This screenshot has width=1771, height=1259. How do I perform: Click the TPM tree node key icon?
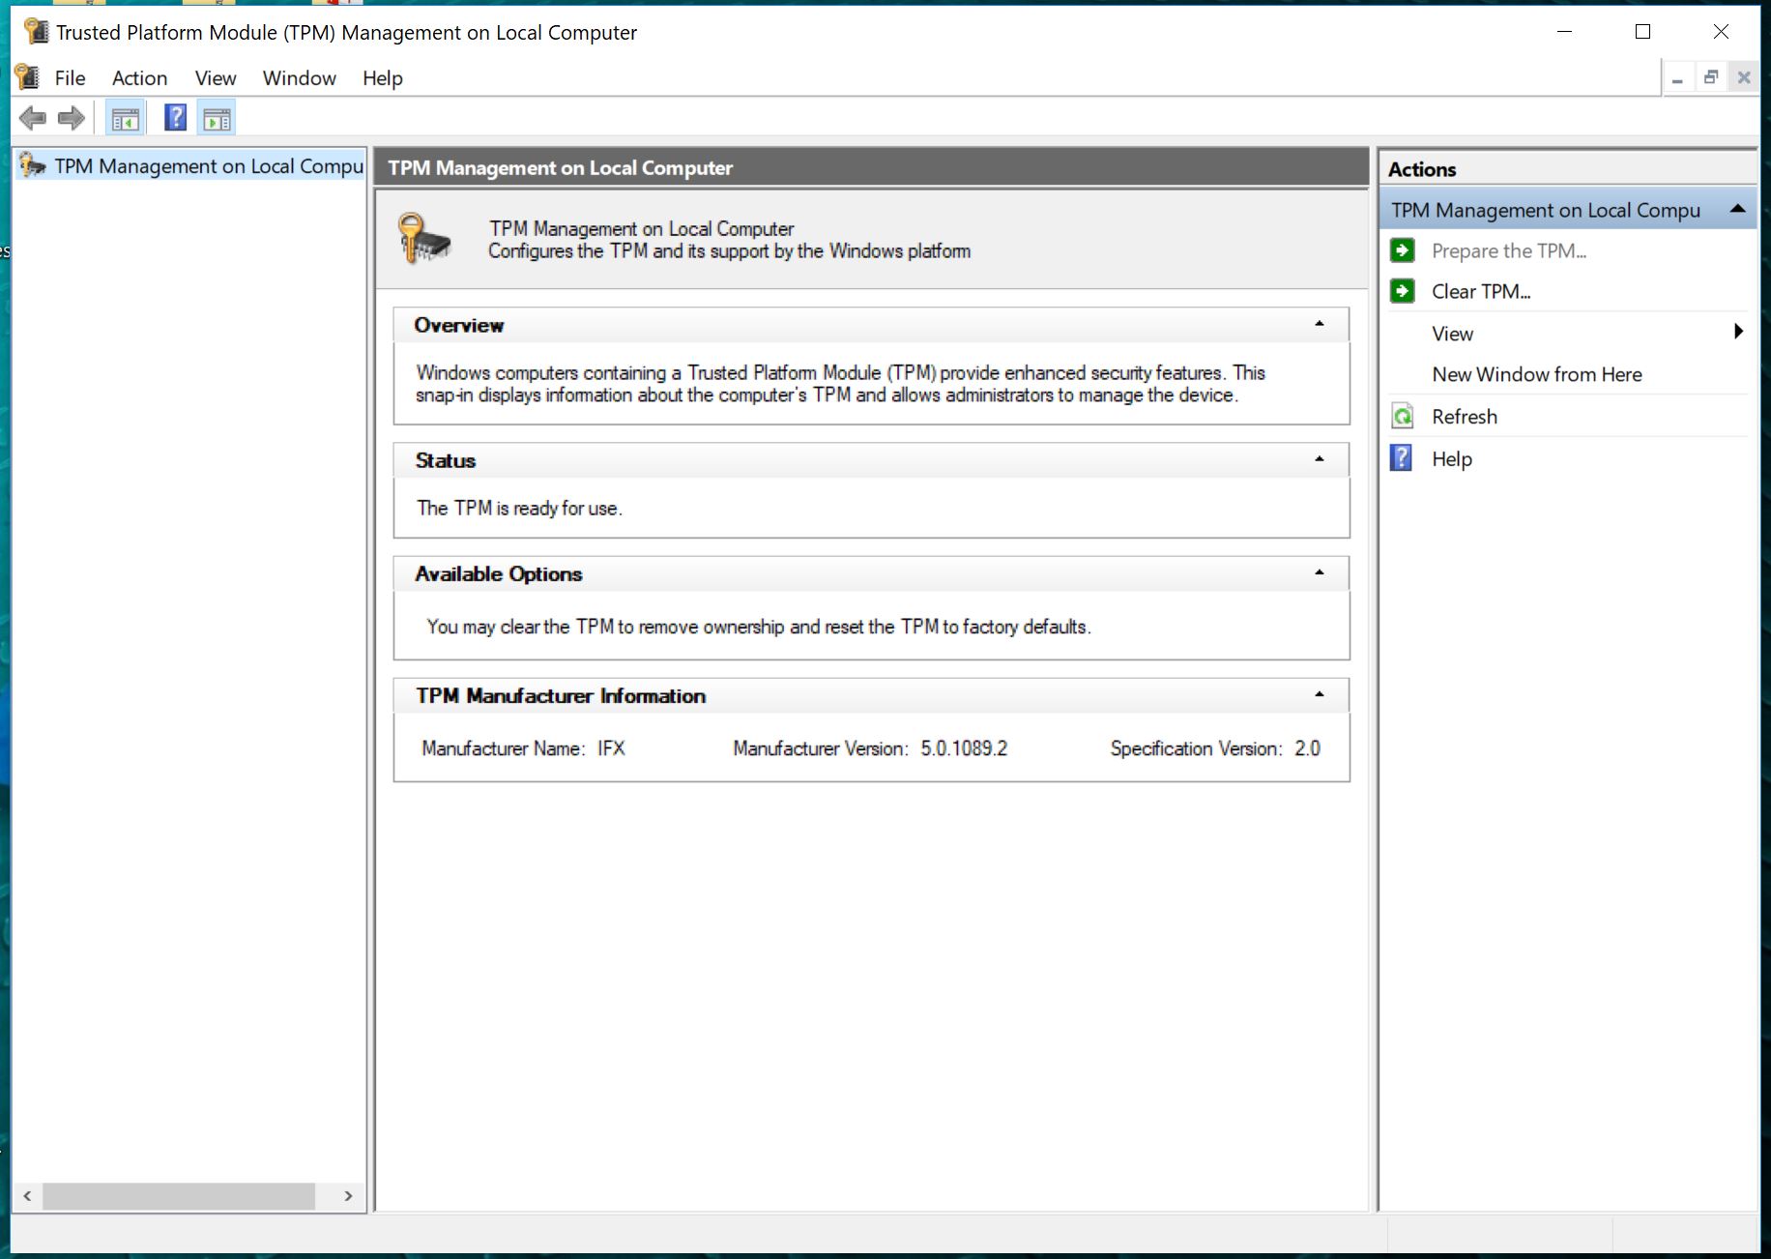coord(32,165)
